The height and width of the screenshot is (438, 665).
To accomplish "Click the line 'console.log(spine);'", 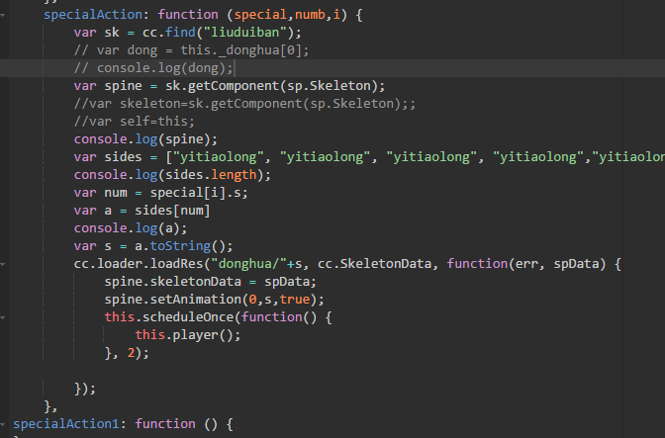I will pyautogui.click(x=145, y=139).
